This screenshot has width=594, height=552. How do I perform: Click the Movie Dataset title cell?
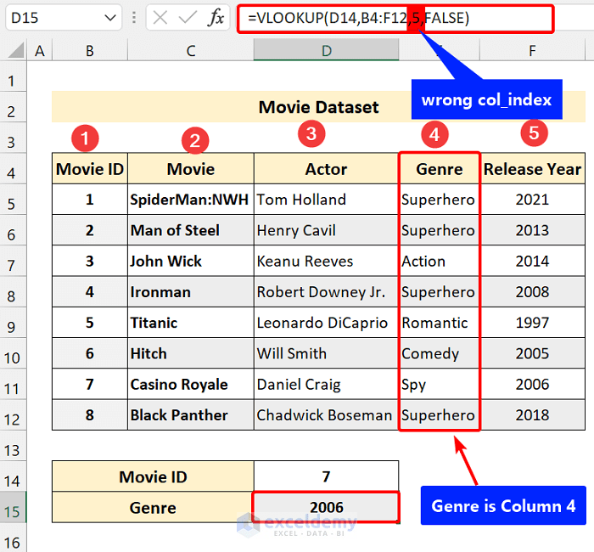click(x=318, y=107)
